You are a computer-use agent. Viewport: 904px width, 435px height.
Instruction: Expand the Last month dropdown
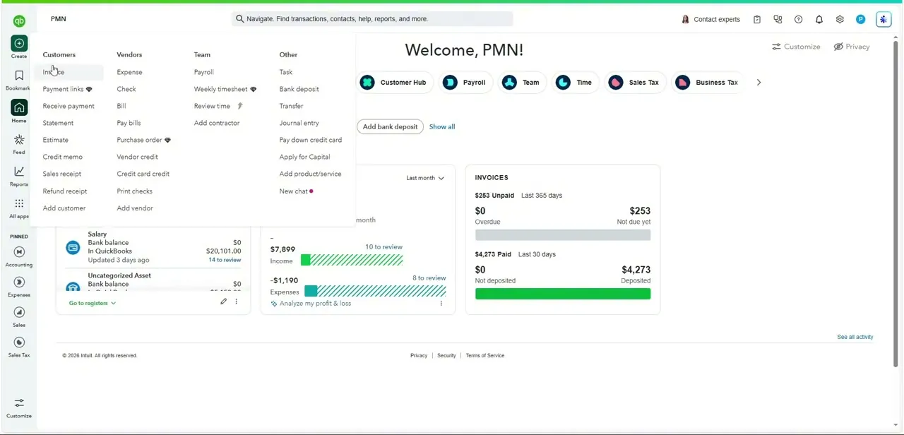click(x=425, y=178)
